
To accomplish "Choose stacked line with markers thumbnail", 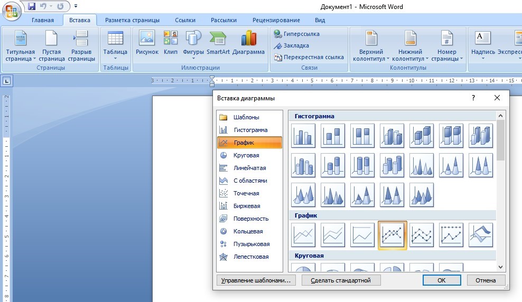I will click(x=422, y=235).
